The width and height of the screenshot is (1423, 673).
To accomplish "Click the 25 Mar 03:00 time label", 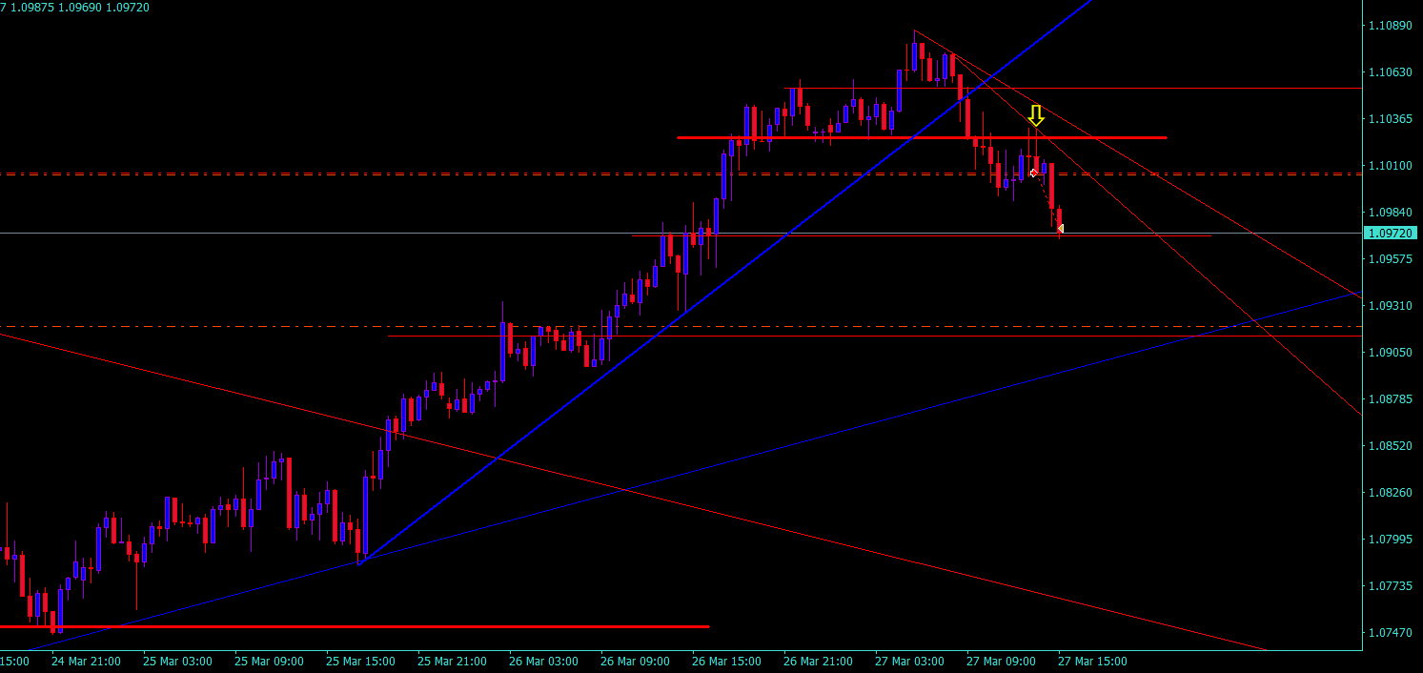I will point(177,661).
